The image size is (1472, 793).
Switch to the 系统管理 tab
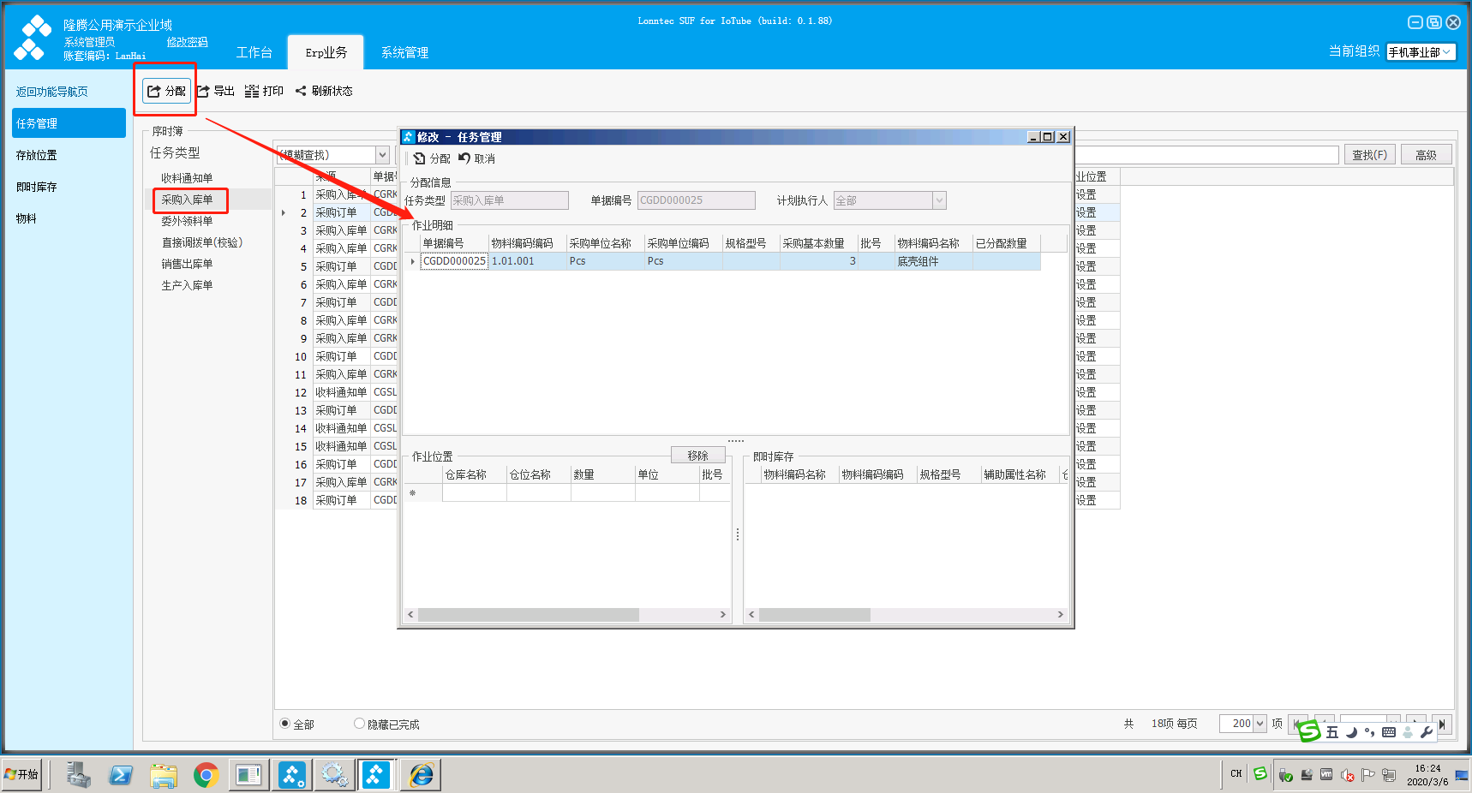point(405,52)
